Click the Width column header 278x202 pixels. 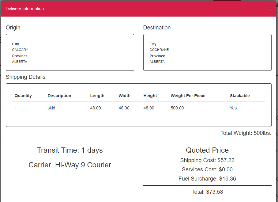125,96
